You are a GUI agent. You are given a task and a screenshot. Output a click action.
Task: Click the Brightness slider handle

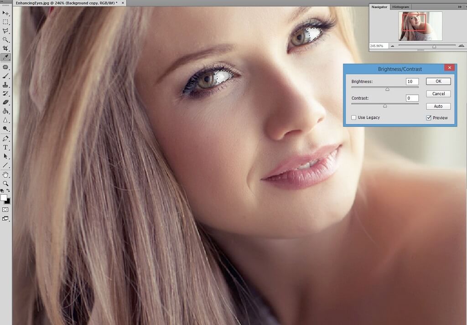tap(388, 89)
